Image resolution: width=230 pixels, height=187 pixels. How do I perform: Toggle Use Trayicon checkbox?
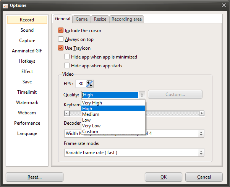[60, 48]
